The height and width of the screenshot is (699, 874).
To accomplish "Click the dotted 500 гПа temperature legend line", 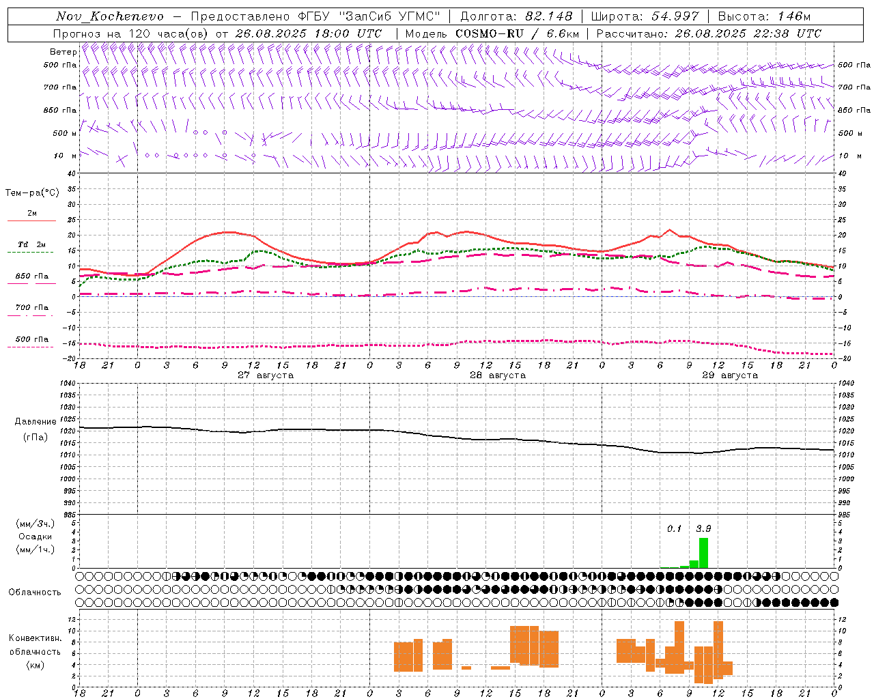I will click(31, 347).
